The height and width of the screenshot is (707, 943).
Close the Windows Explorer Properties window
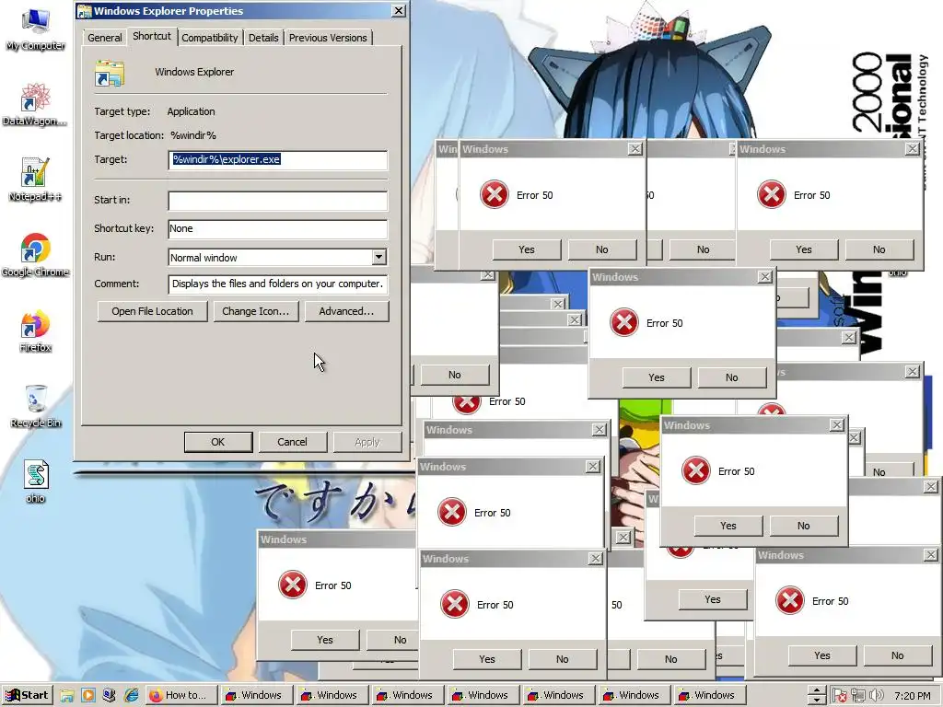click(x=399, y=11)
